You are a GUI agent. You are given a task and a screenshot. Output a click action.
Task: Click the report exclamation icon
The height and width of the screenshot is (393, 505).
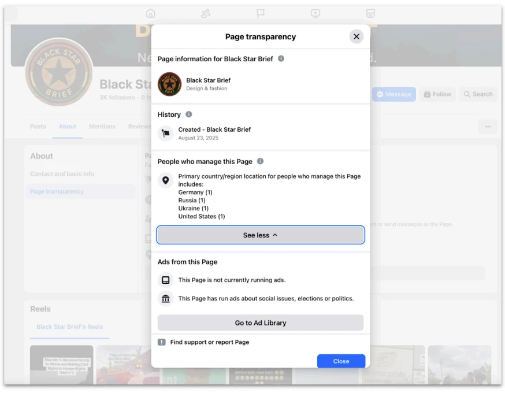click(162, 342)
